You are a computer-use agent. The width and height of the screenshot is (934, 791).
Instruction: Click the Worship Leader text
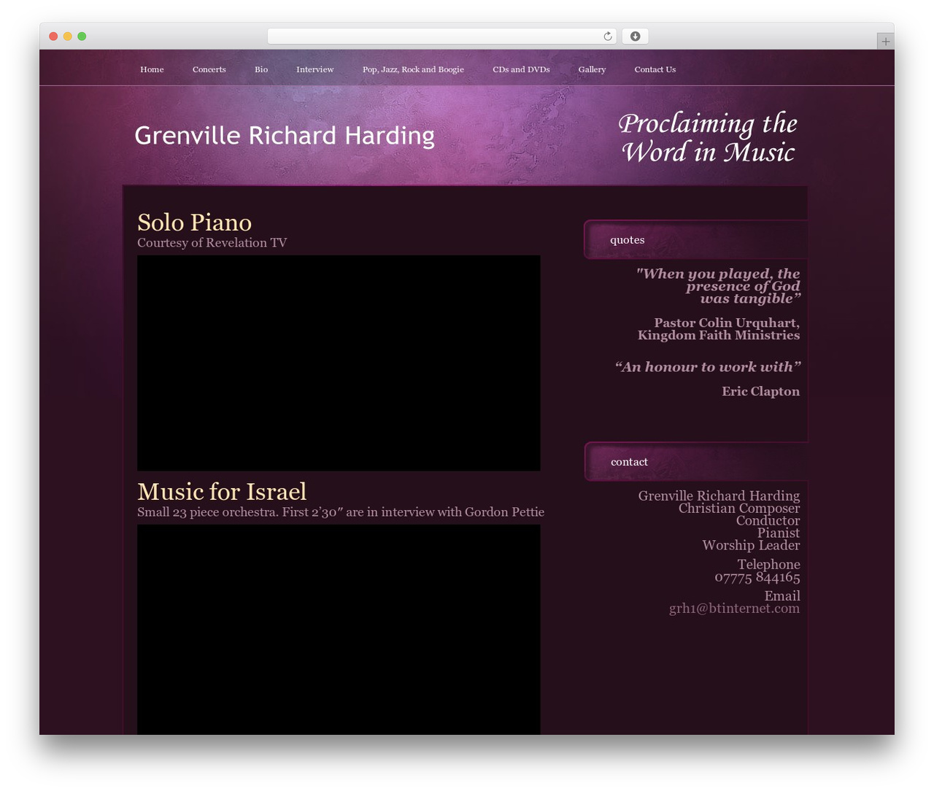(x=751, y=545)
